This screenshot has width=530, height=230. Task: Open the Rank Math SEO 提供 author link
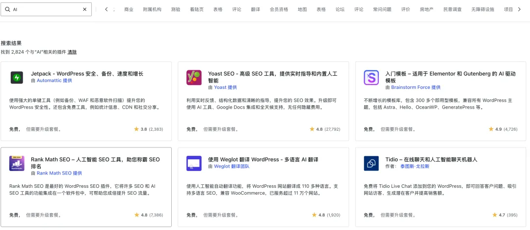59,173
